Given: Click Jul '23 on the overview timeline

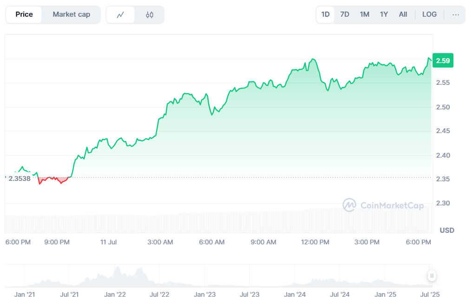Looking at the screenshot, I should tap(249, 294).
